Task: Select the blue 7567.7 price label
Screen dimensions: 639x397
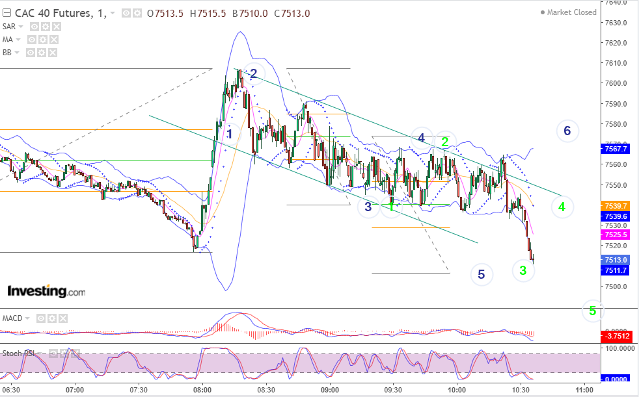Action: coord(616,149)
